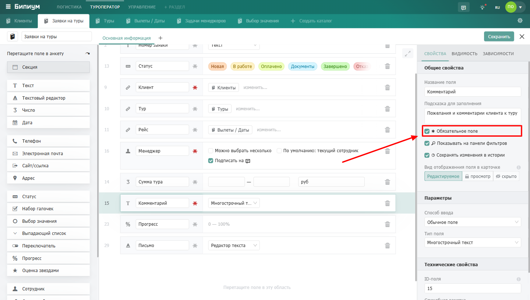Enable Можно выбрать несколько checkbox
530x300 pixels.
tap(211, 151)
